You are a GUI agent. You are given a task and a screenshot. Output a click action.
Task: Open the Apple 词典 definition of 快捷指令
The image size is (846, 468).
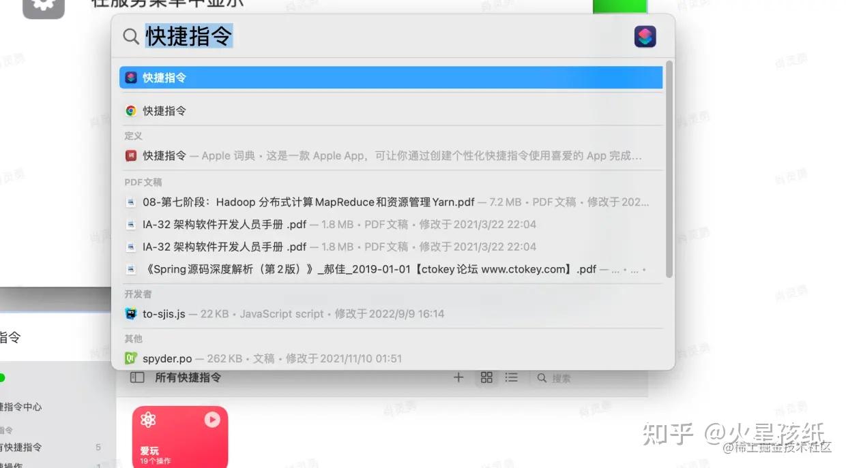pyautogui.click(x=391, y=155)
